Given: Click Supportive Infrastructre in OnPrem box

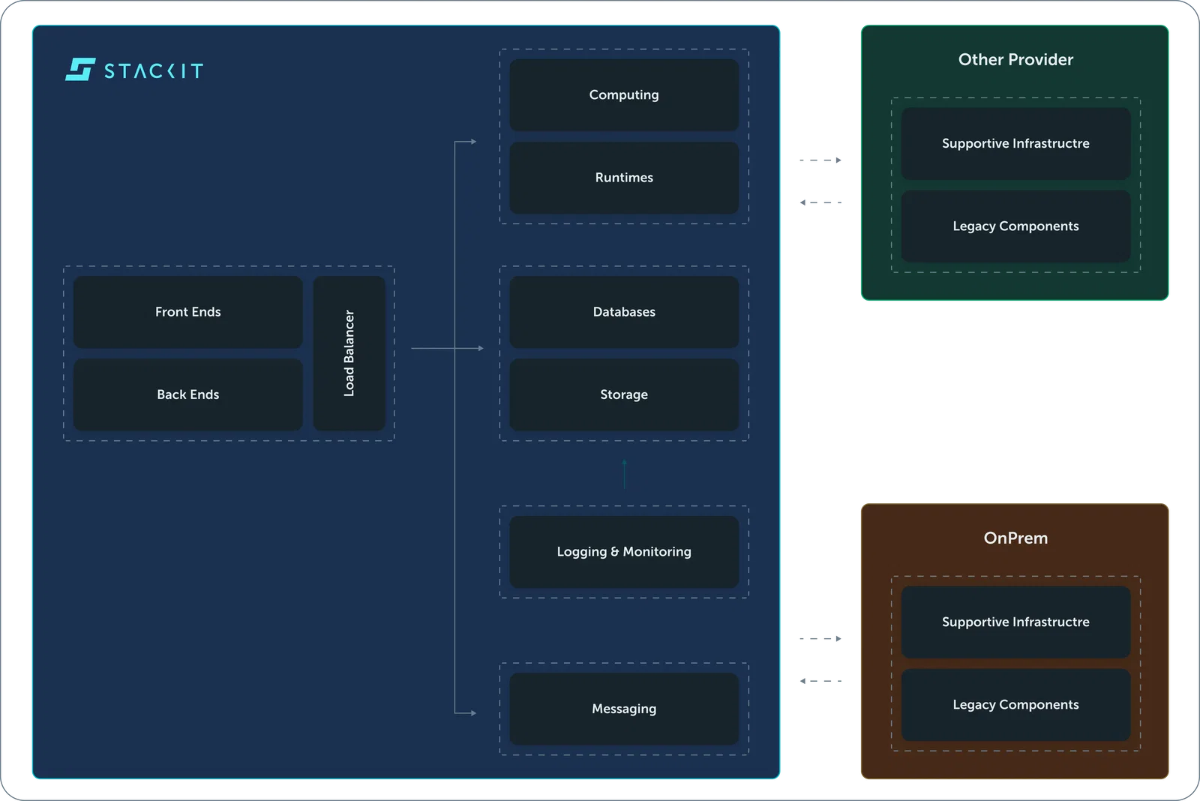Looking at the screenshot, I should 1015,622.
